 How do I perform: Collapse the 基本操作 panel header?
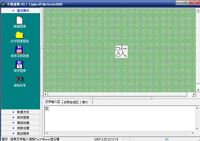tap(21, 10)
